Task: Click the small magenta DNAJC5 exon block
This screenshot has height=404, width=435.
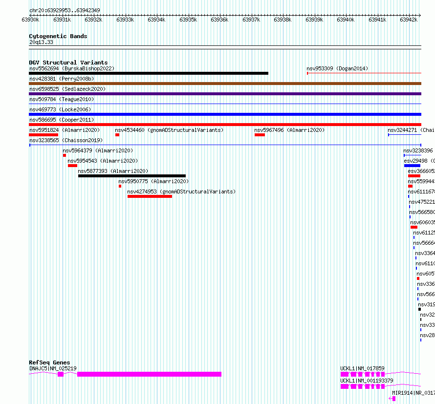Action: coord(61,374)
